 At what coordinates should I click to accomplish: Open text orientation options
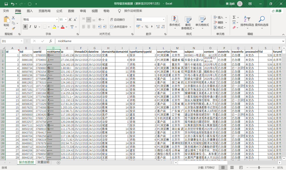click(101, 20)
